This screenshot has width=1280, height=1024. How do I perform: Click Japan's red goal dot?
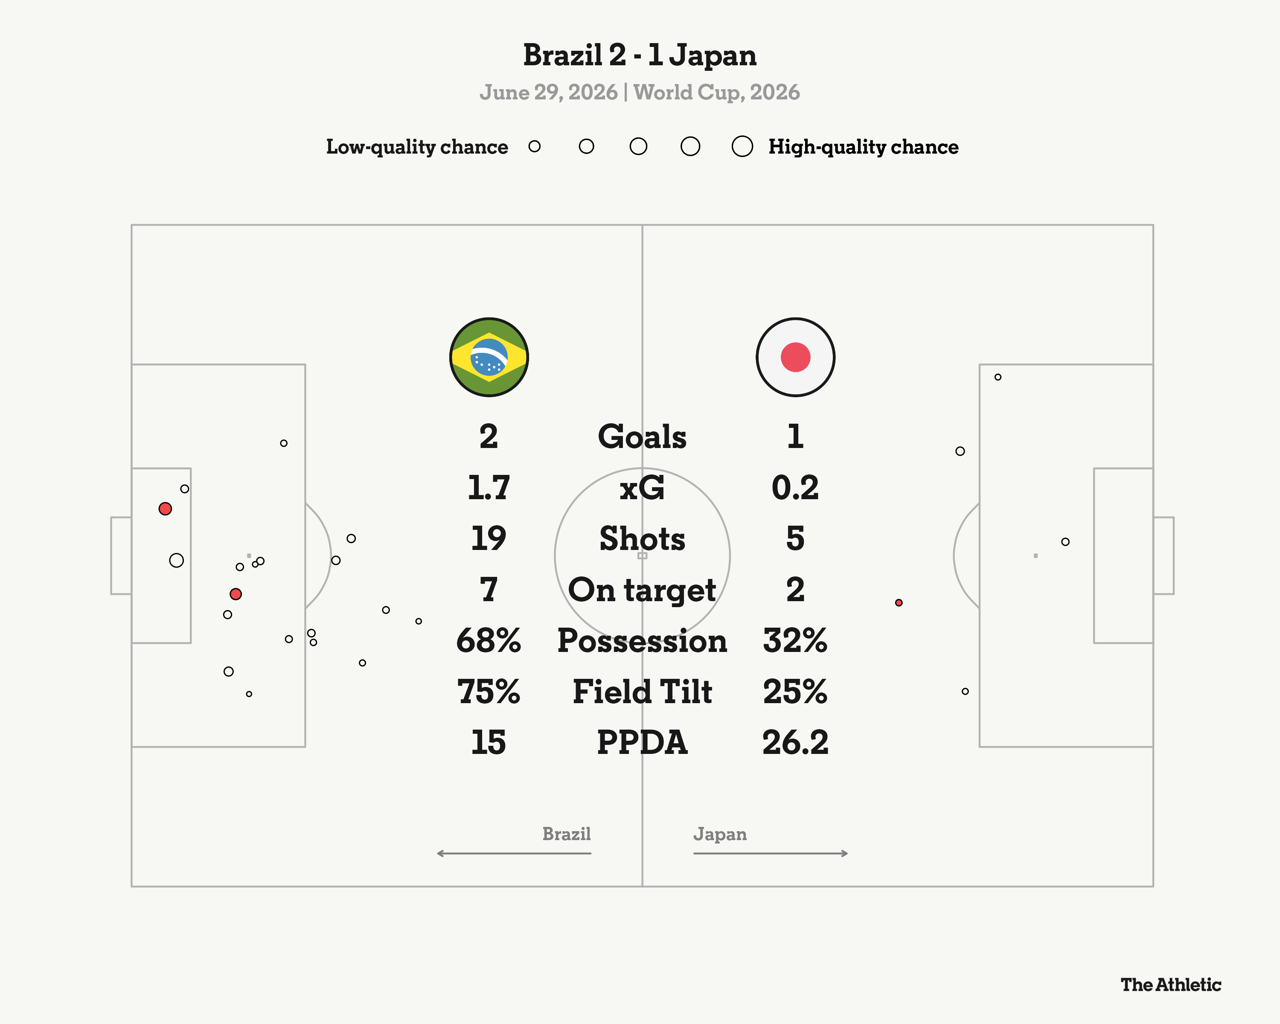(899, 602)
